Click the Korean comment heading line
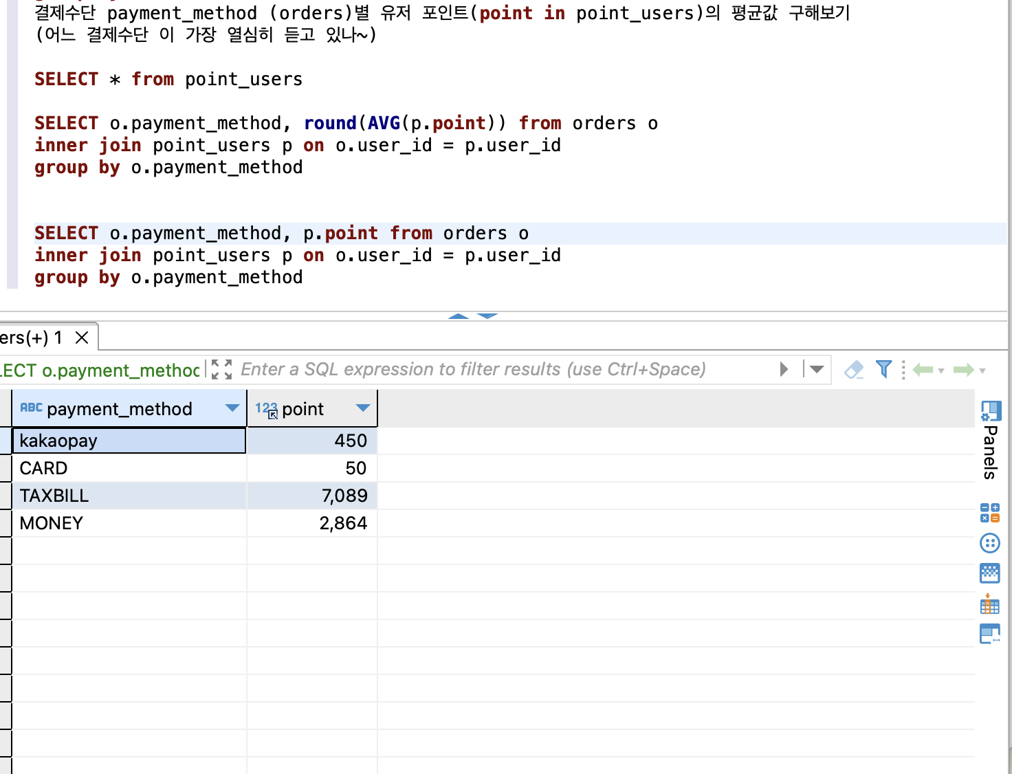Image resolution: width=1012 pixels, height=774 pixels. point(442,13)
